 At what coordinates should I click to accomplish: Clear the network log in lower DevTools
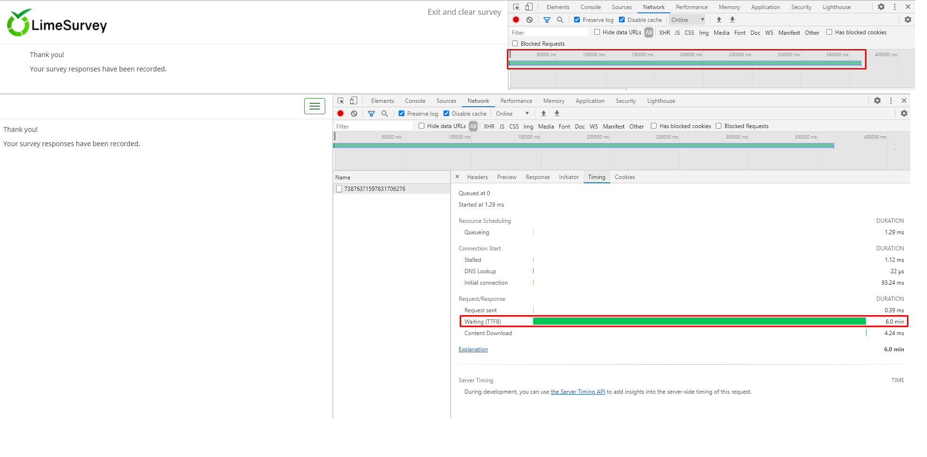(354, 113)
